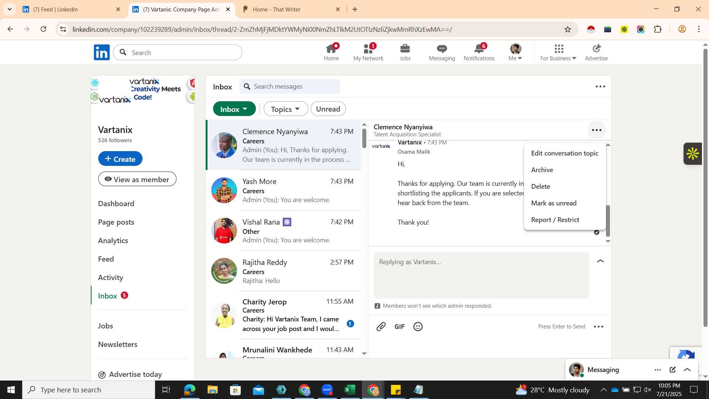Click the message thread scrollbar thumb
709x399 pixels.
(608, 221)
